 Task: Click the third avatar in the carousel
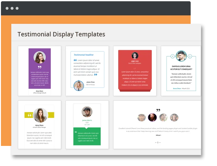tap(163, 118)
